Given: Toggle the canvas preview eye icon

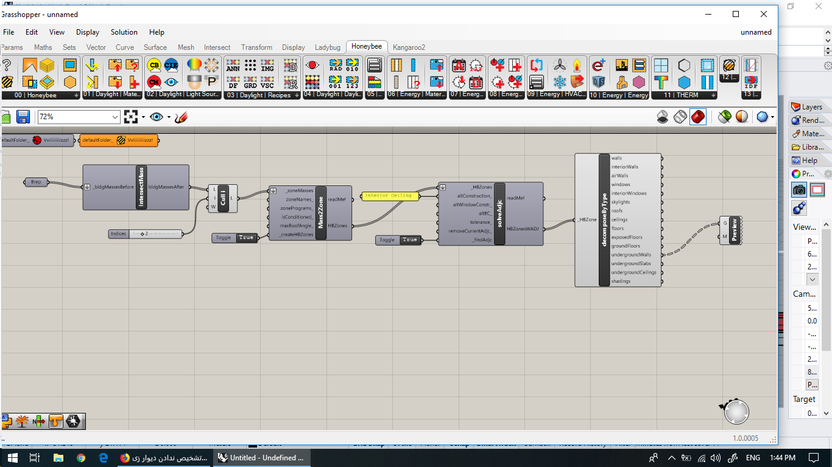Looking at the screenshot, I should click(157, 117).
